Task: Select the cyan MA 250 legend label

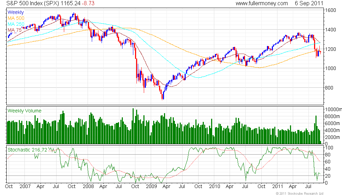Action: (16, 24)
